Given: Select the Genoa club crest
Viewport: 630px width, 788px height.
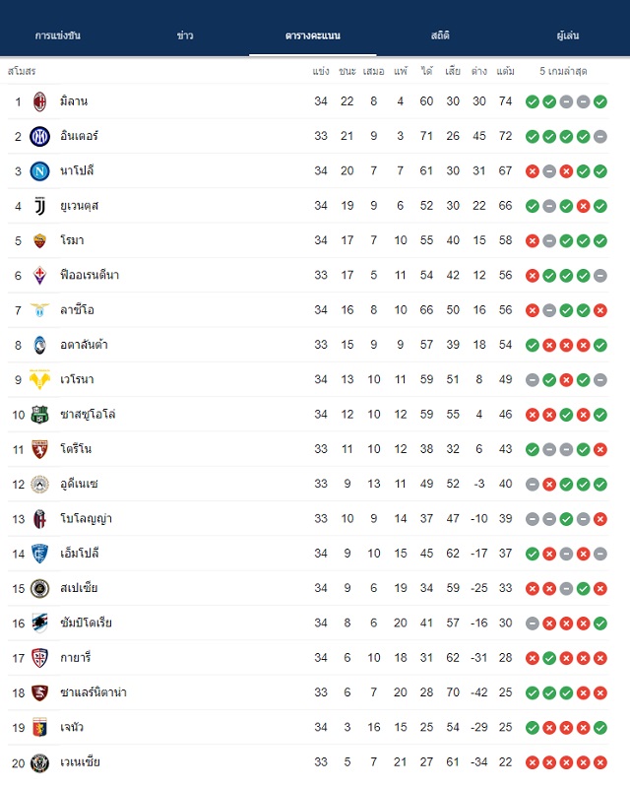Looking at the screenshot, I should click(x=39, y=727).
